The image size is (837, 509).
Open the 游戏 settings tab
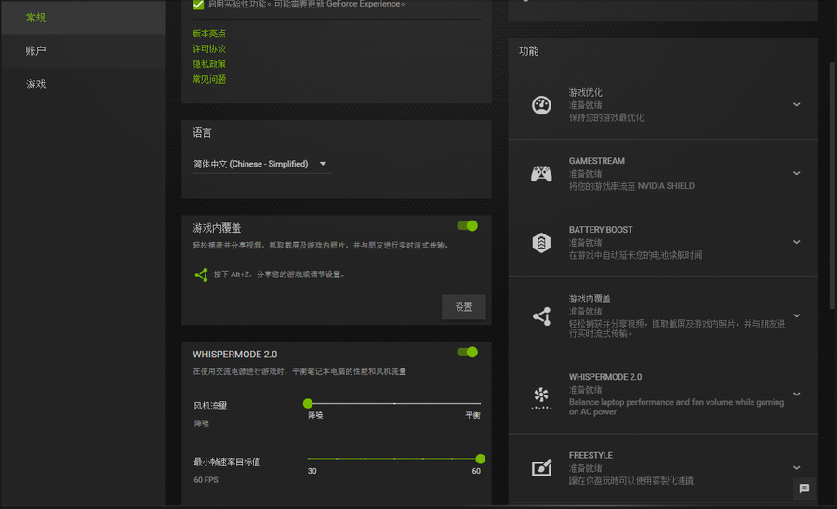[83, 84]
